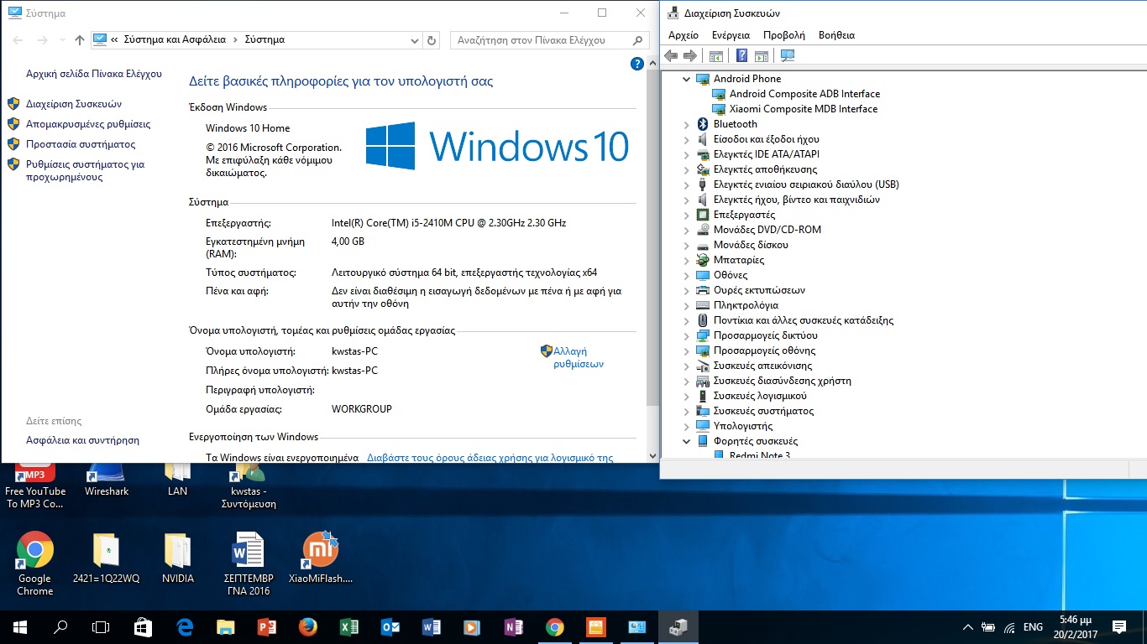Open the Ενέργεια menu
Image resolution: width=1147 pixels, height=644 pixels.
click(x=731, y=35)
